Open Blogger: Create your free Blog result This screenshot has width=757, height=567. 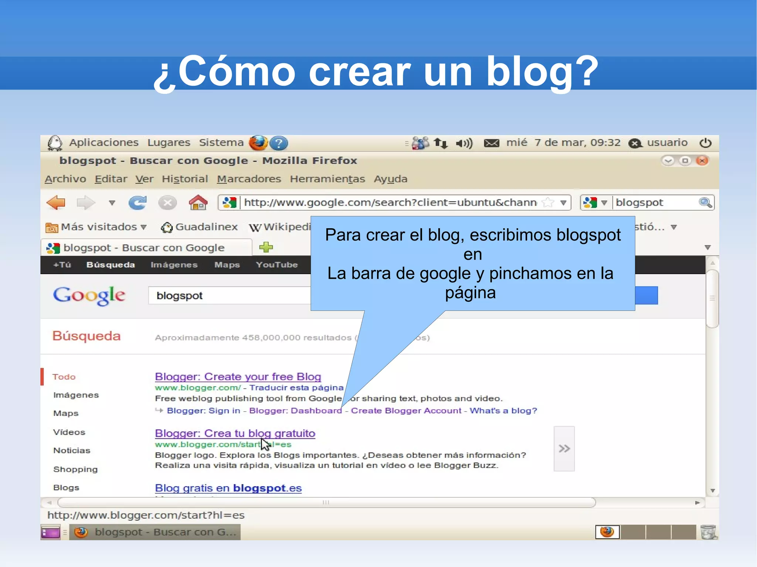(x=238, y=377)
